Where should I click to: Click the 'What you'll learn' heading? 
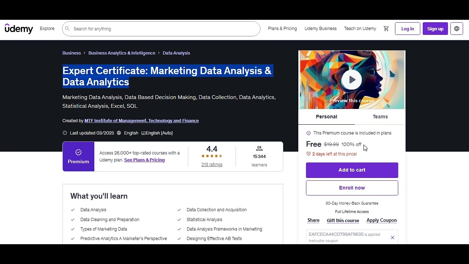(99, 196)
